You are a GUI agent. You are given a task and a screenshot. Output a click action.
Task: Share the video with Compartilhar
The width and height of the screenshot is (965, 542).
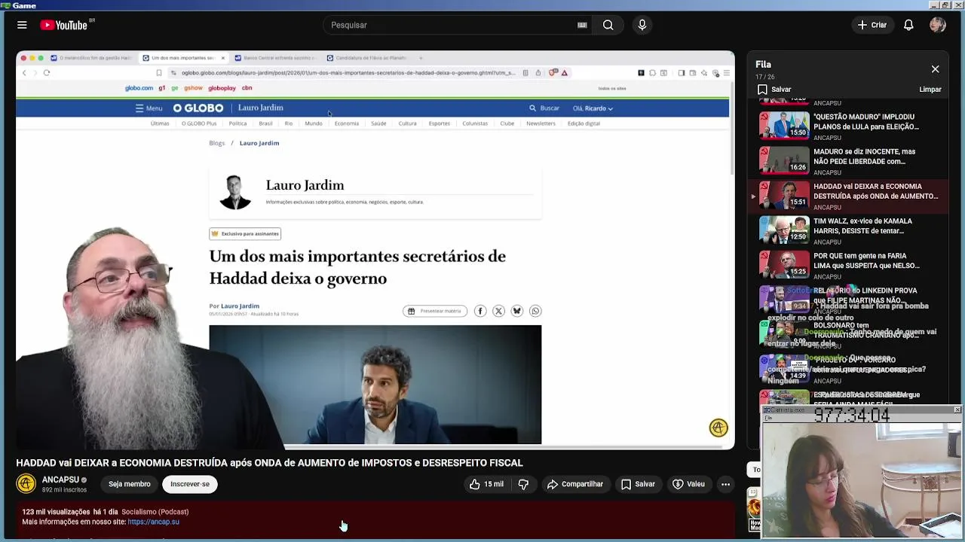point(575,484)
